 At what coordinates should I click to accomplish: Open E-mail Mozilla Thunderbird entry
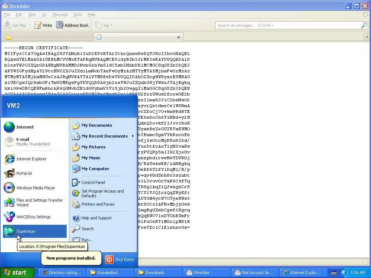[35, 142]
